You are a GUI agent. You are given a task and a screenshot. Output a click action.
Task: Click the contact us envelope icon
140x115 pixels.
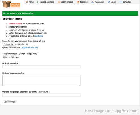(x=121, y=2)
